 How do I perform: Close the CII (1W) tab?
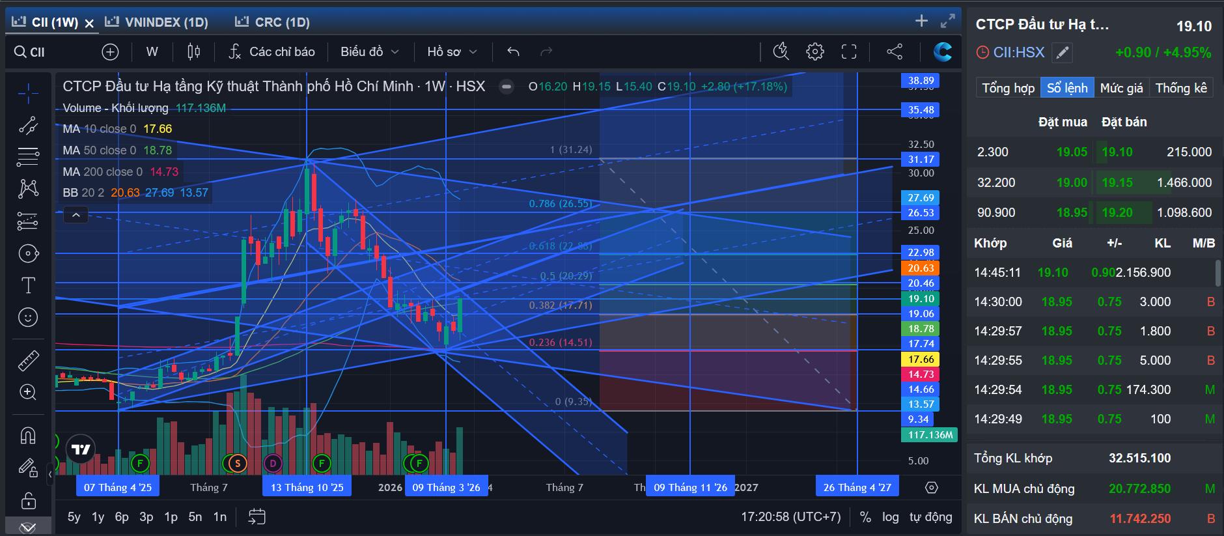point(89,23)
